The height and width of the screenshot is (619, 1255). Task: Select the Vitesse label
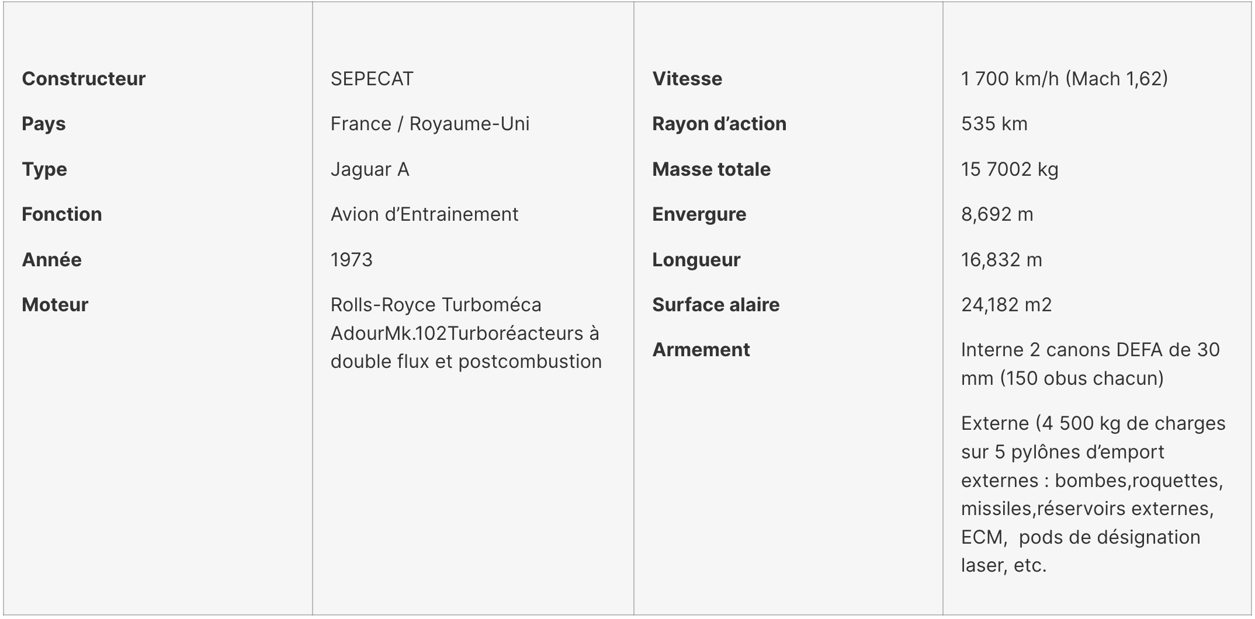[687, 79]
